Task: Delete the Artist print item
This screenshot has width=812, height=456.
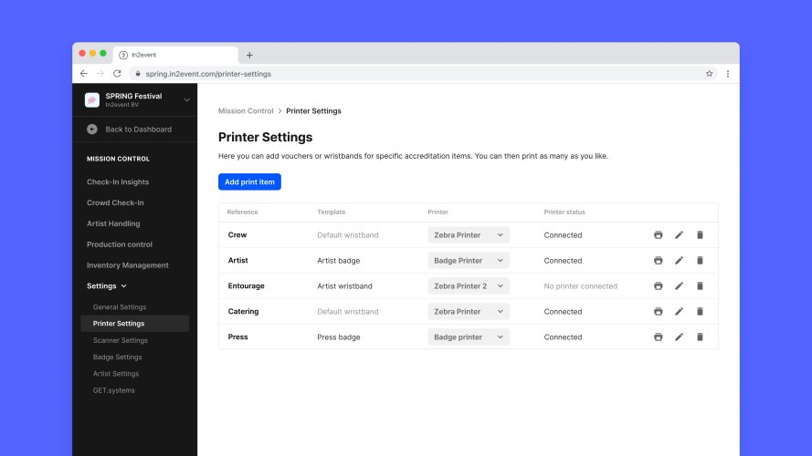Action: pos(700,261)
